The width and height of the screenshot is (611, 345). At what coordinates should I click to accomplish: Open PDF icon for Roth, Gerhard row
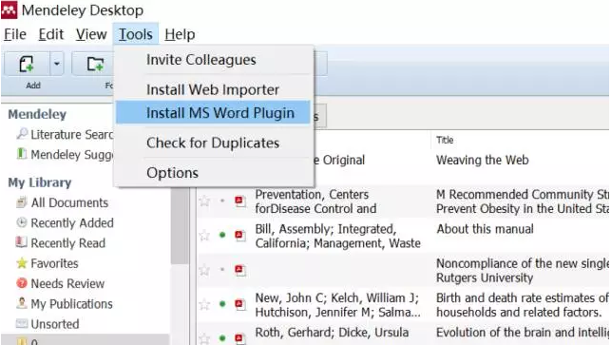[240, 338]
